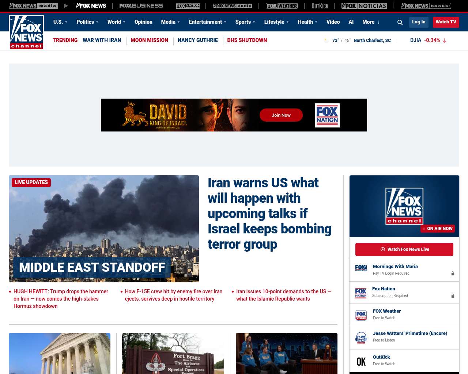Open F-15E crew survives article link

tap(173, 295)
